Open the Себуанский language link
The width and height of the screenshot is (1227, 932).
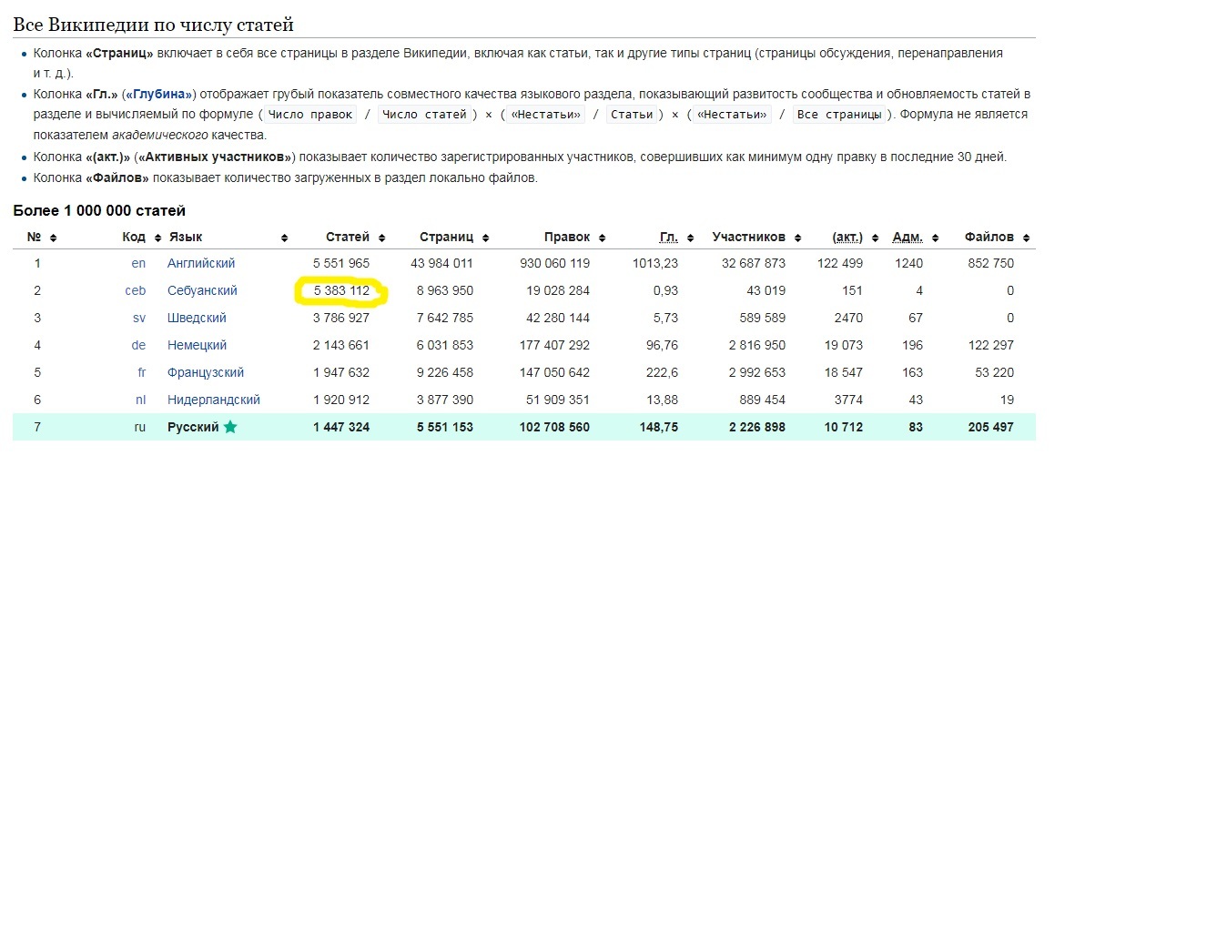click(x=202, y=290)
